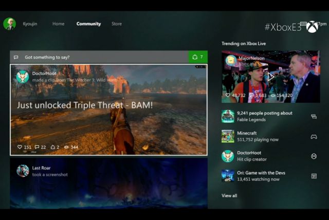Open MajorNelson video comments 1,683
Screen dimensions: 329x220
pyautogui.click(x=251, y=96)
